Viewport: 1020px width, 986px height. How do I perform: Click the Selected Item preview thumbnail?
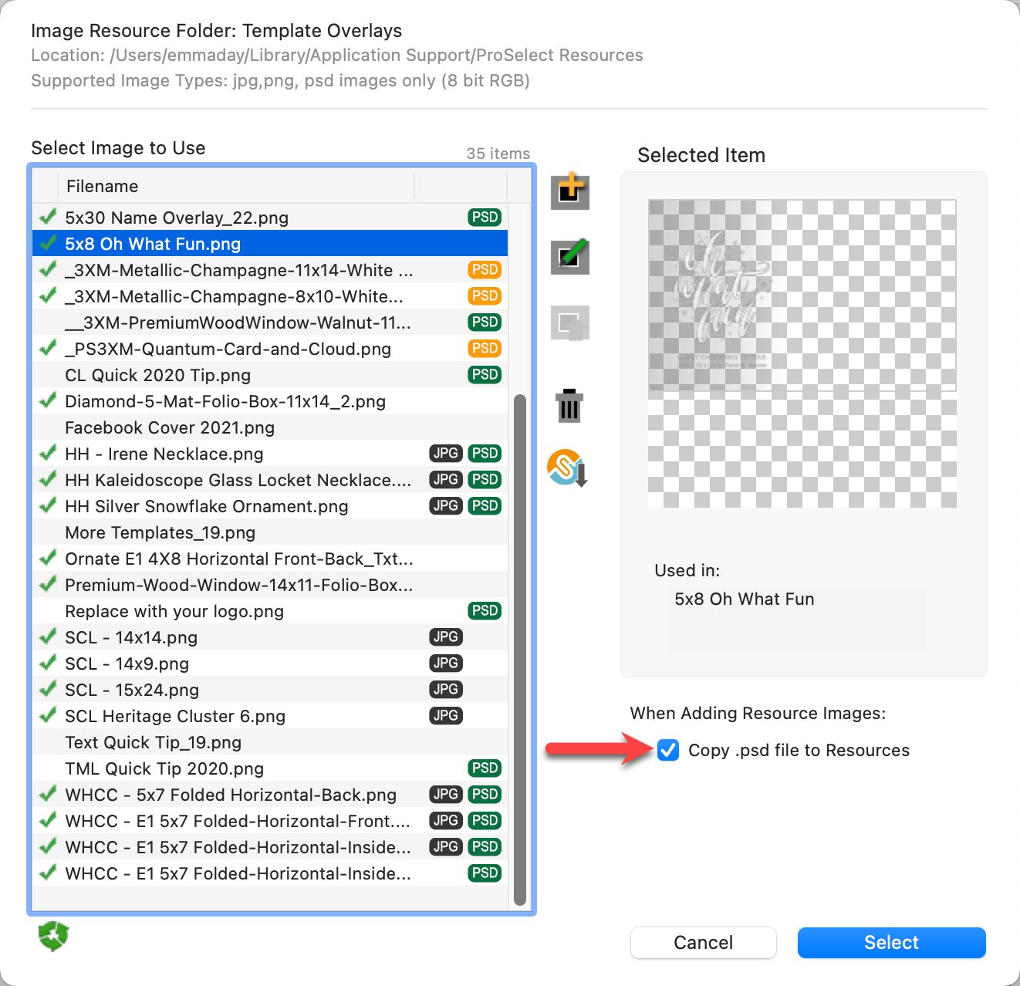[802, 354]
